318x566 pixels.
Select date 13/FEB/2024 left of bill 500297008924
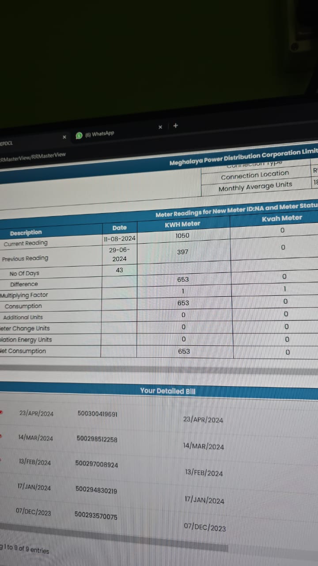pyautogui.click(x=34, y=462)
